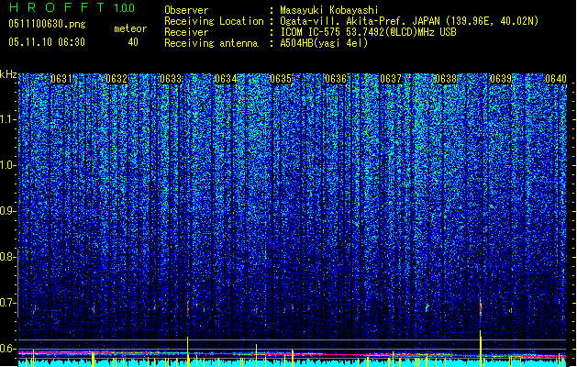Screen dimensions: 577x367
Task: Click the 0.9 kHz axis tick label
Action: pos(8,211)
